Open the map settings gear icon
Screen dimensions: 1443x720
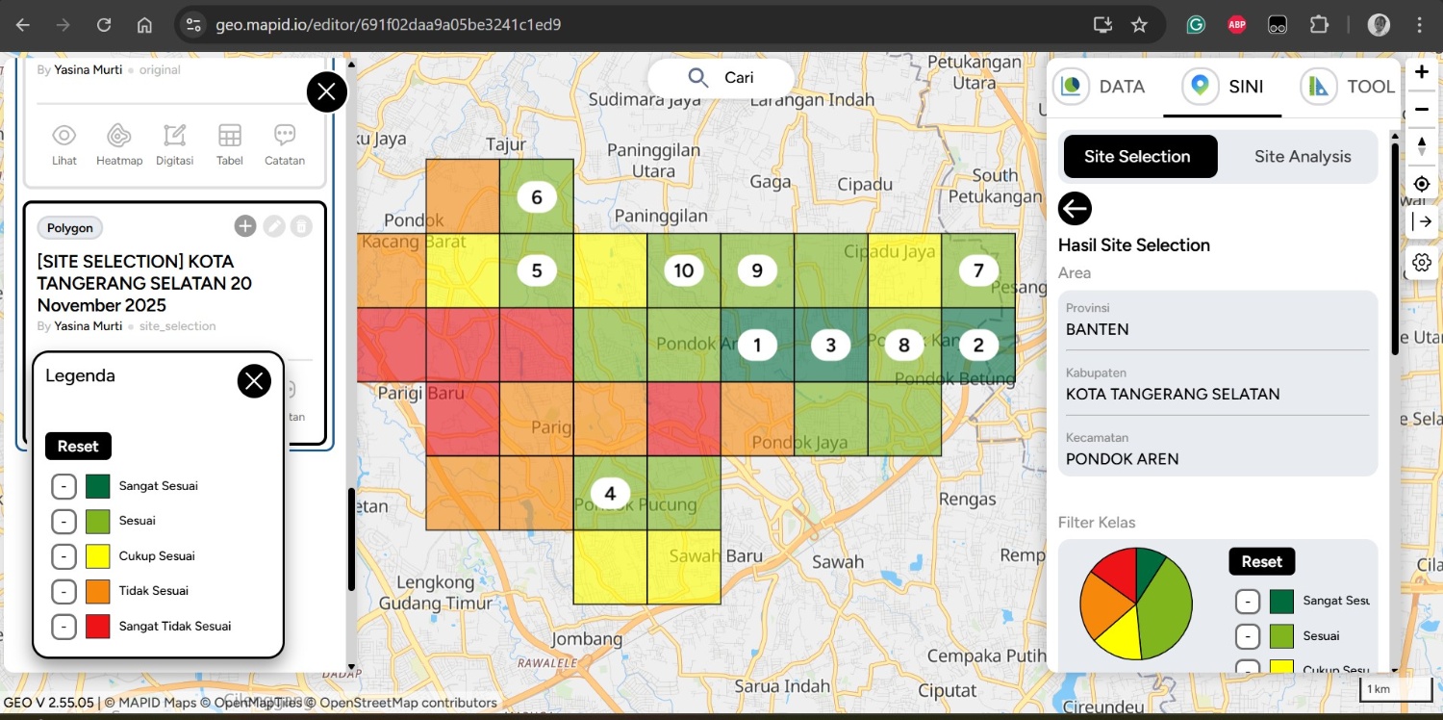pyautogui.click(x=1421, y=262)
